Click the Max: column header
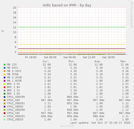134x129 pixels. pyautogui.click(x=123, y=61)
